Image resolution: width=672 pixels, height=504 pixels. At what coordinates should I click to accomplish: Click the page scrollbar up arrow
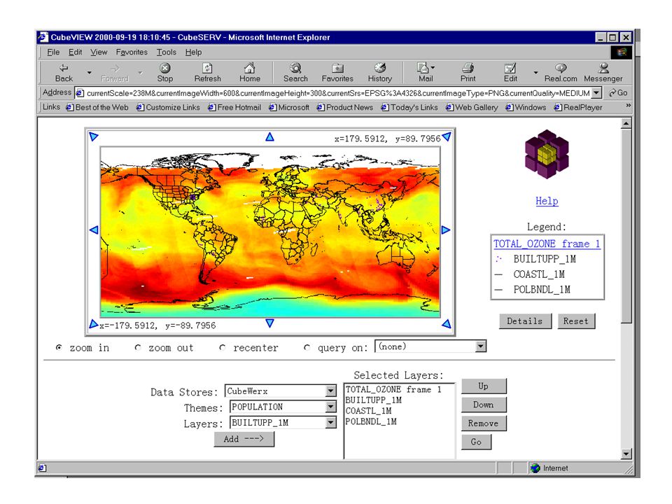coord(626,124)
